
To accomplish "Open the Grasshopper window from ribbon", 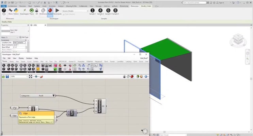I will pyautogui.click(x=25, y=12).
